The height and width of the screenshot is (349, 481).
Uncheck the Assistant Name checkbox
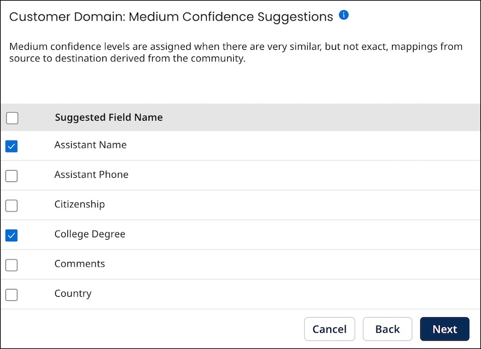[11, 145]
